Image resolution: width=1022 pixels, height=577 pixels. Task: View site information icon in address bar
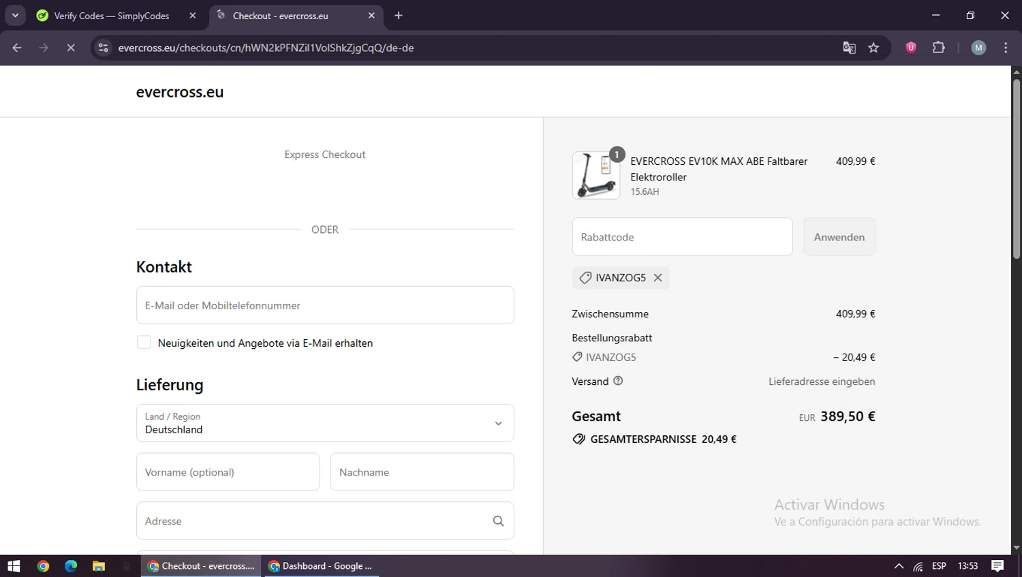click(x=103, y=48)
